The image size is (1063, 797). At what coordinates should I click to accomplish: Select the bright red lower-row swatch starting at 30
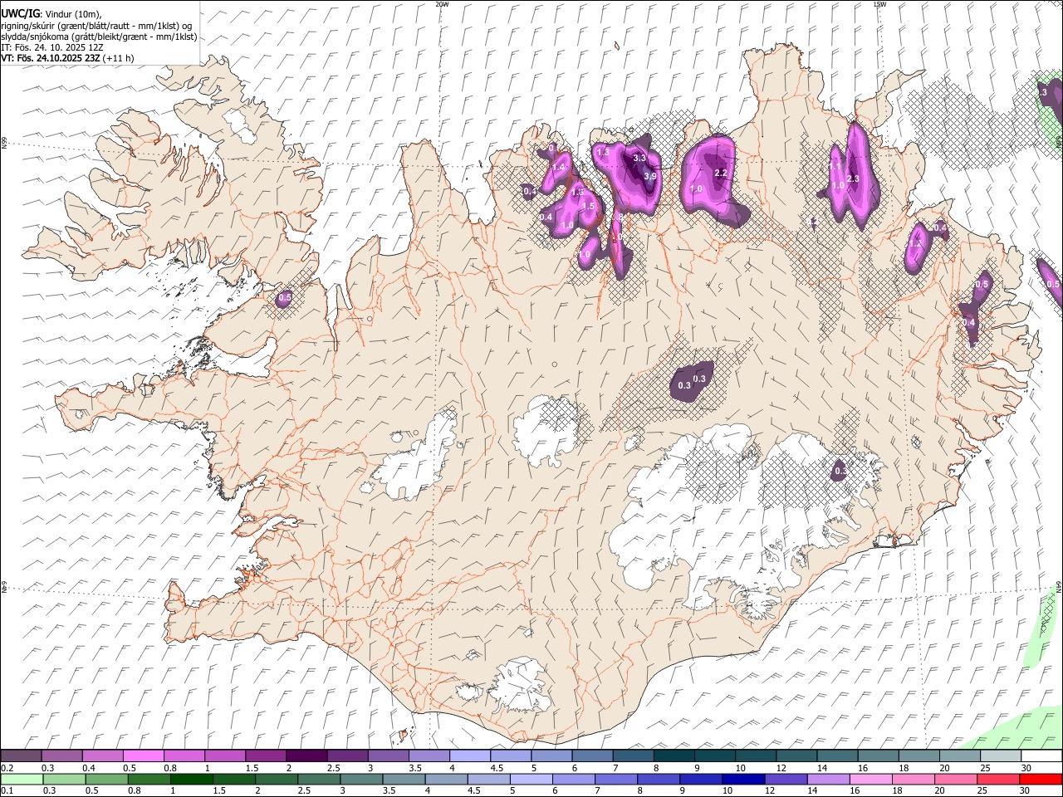click(x=1041, y=779)
